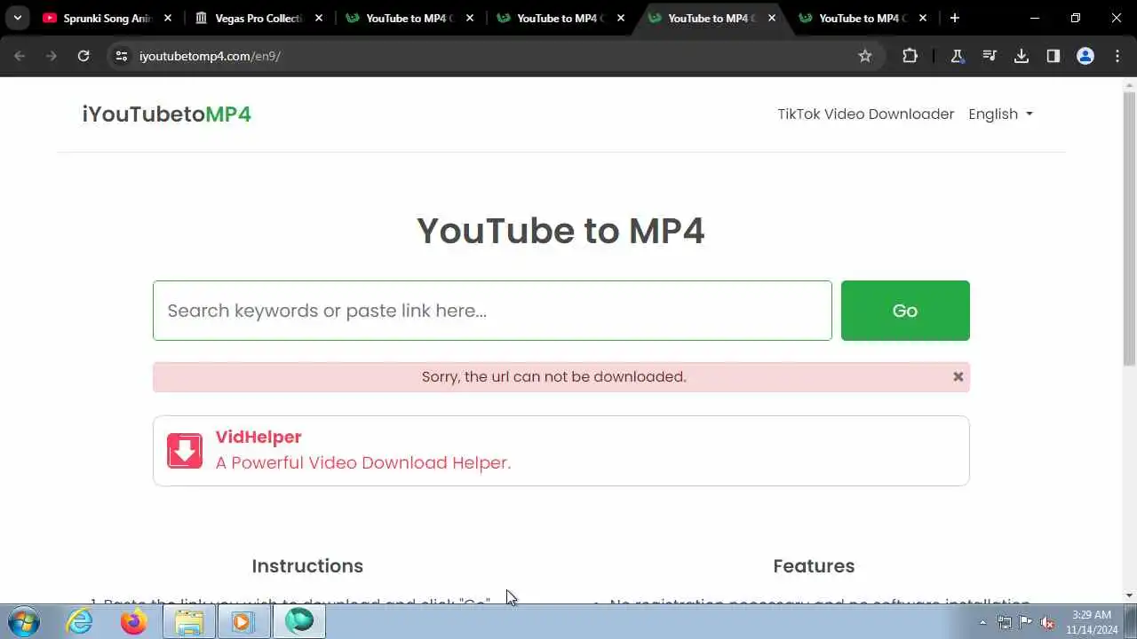Open the Chrome three-dot menu
Viewport: 1137px width, 639px height.
pos(1117,56)
